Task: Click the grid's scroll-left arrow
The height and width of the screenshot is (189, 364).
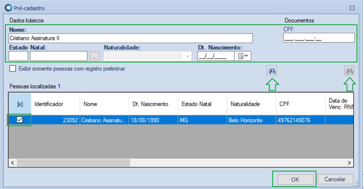Action: [x=12, y=163]
